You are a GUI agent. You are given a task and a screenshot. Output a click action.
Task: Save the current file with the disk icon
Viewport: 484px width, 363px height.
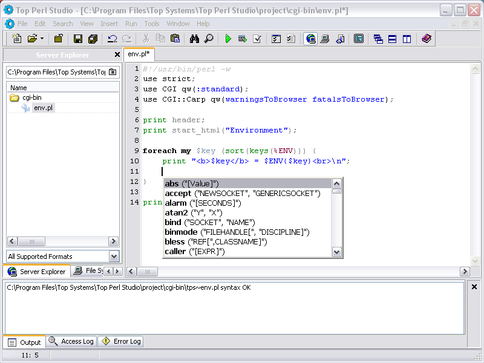tap(78, 39)
